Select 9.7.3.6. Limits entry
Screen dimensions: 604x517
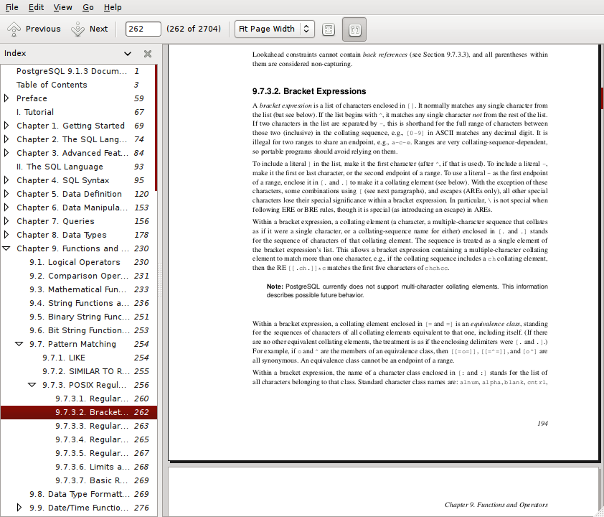coord(79,467)
